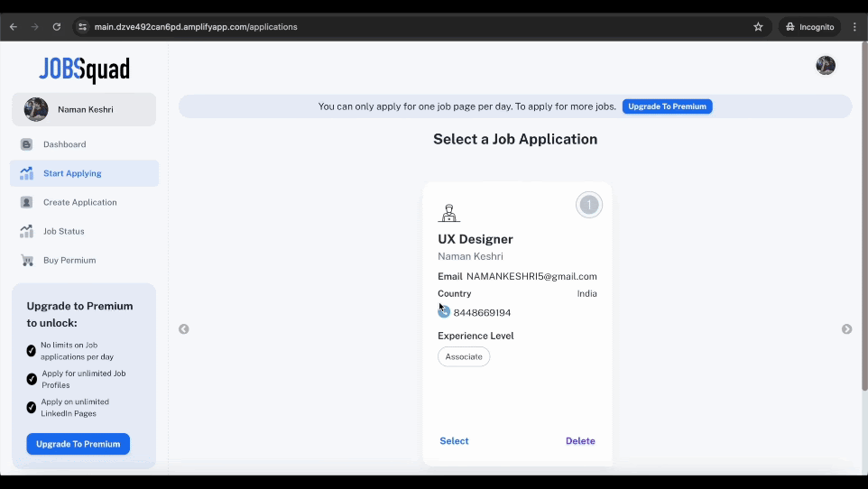This screenshot has width=868, height=489.
Task: Go to the next job application card
Action: 846,329
